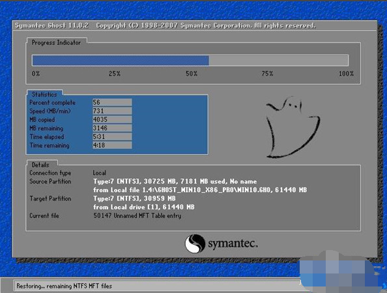This screenshot has height=293, width=387.
Task: Click the Percent complete value field
Action: 112,102
